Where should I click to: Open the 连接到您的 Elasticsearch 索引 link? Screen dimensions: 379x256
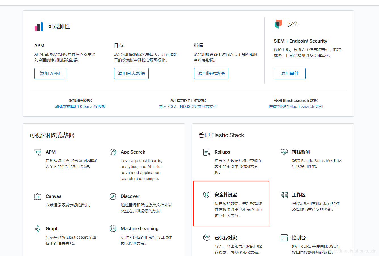tap(296, 106)
